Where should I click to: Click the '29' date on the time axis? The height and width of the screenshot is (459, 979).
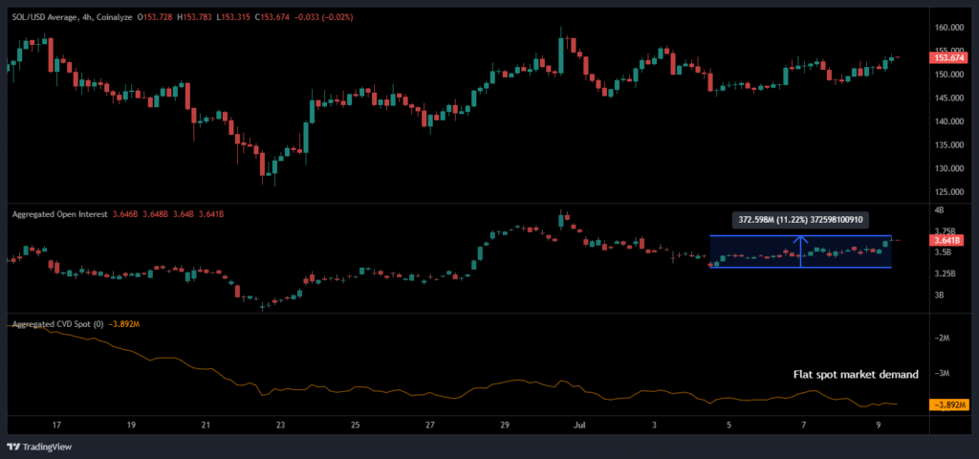coord(505,425)
